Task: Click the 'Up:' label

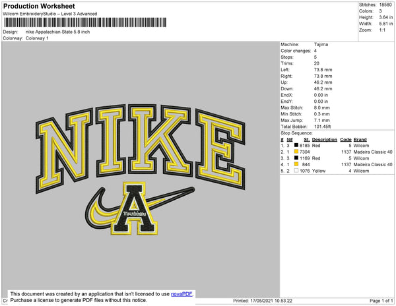Action: pyautogui.click(x=284, y=82)
